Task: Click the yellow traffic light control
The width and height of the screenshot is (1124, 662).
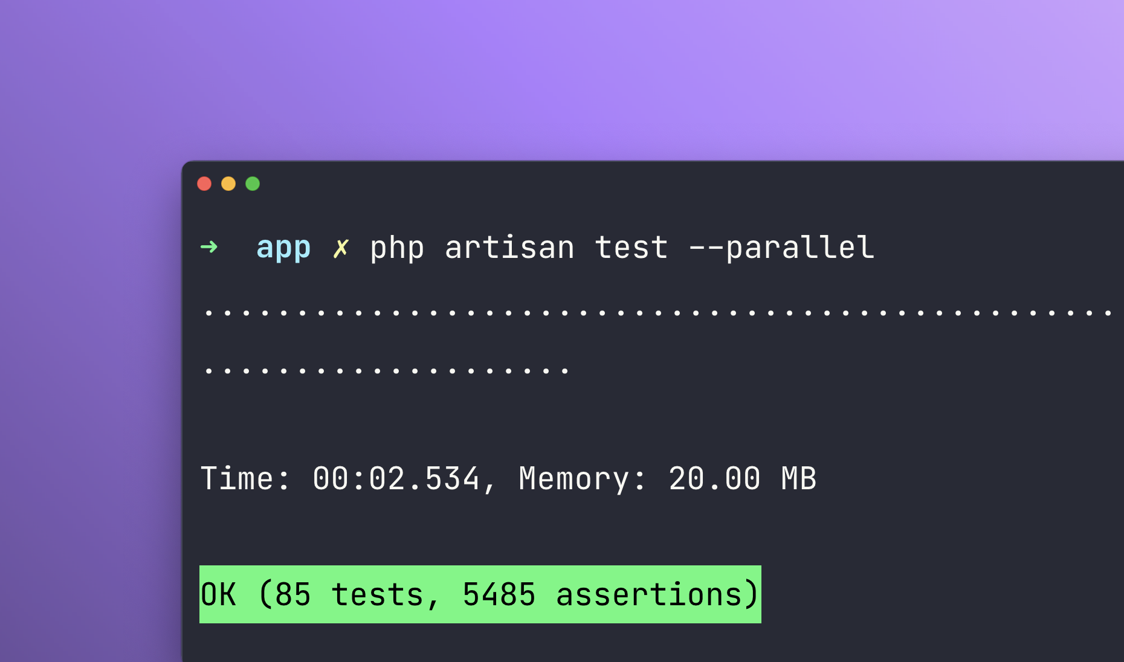Action: tap(228, 183)
